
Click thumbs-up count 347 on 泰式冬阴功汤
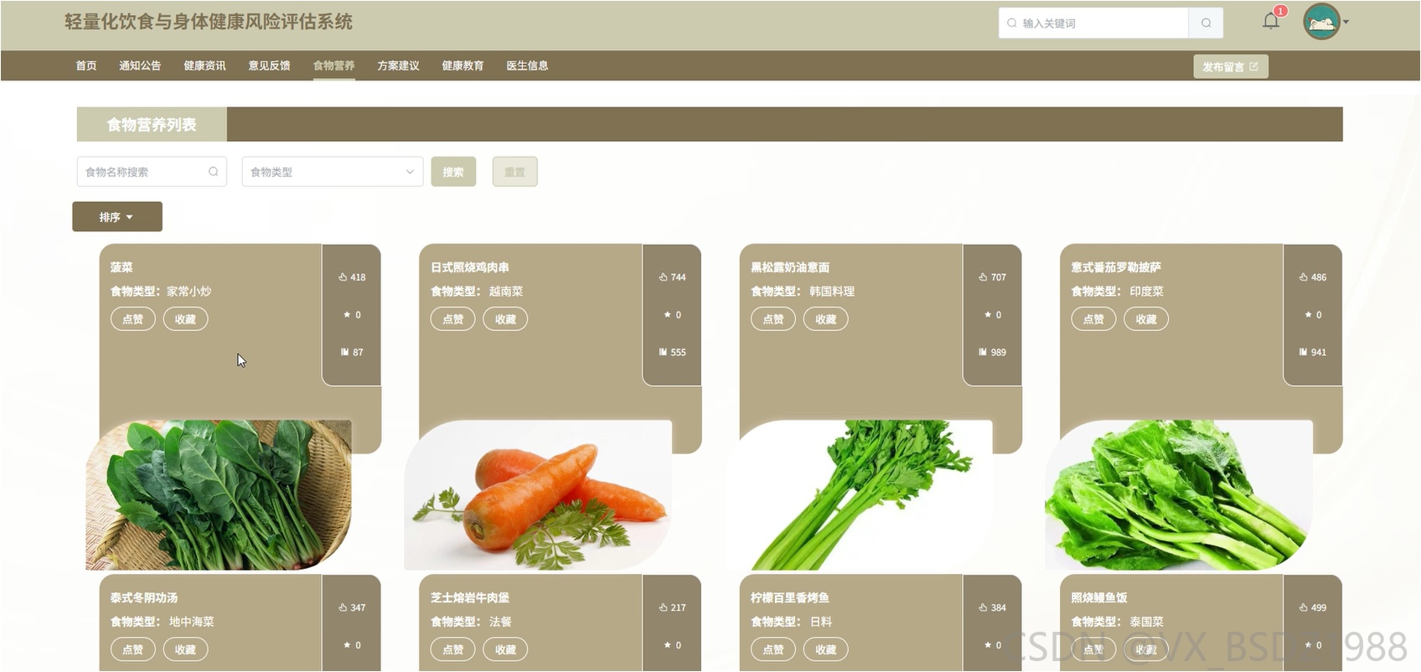352,608
